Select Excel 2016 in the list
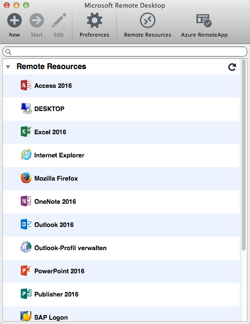250x324 pixels. [121, 132]
